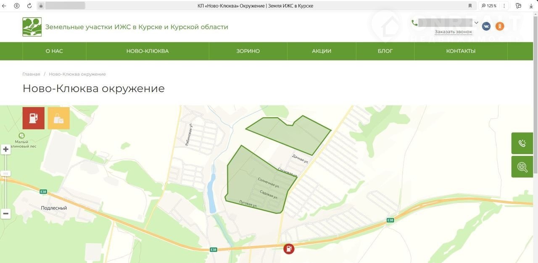Click the map zoom slider handle
This screenshot has width=538, height=263.
6,173
